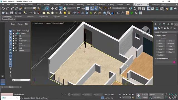Click the Cylinder primitive button
178x100 pixels.
pyautogui.click(x=160, y=46)
